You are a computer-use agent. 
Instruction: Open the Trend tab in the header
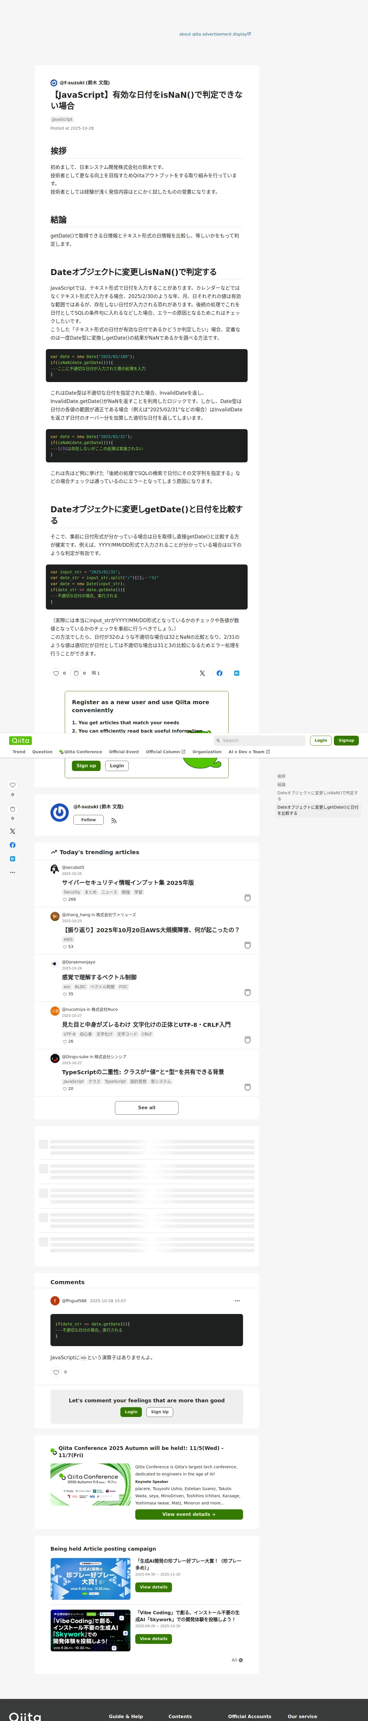point(19,752)
